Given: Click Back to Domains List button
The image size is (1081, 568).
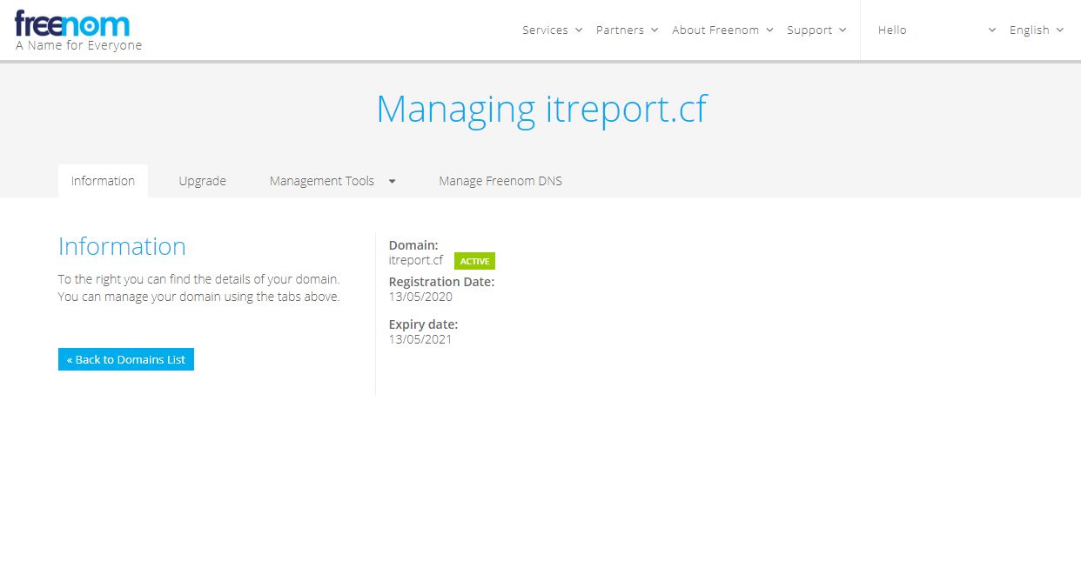Looking at the screenshot, I should click(x=126, y=359).
